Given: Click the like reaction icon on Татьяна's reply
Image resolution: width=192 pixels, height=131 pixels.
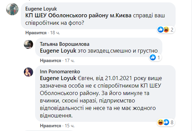Looking at the screenshot, I should [153, 57].
